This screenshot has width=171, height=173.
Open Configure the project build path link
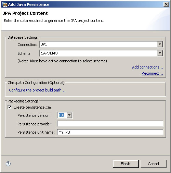click(37, 90)
